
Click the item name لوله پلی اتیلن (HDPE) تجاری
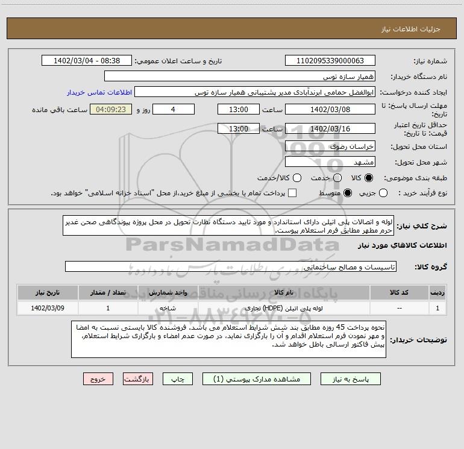pyautogui.click(x=284, y=308)
